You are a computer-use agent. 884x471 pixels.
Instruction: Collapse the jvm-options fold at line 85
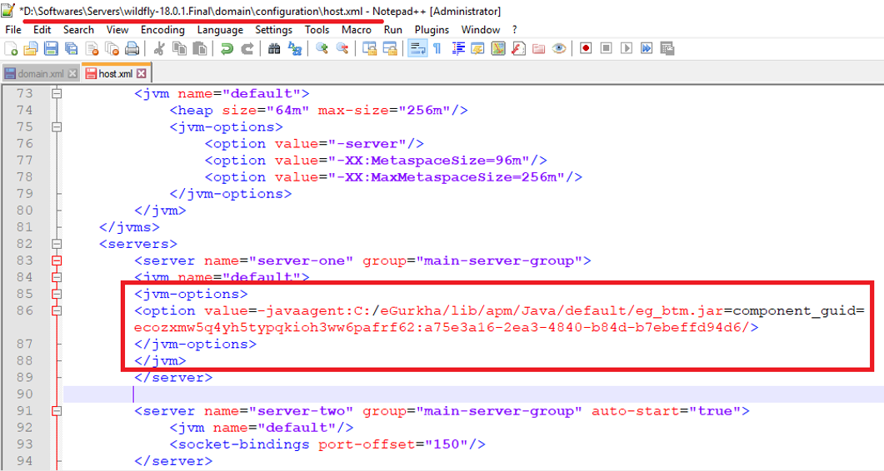(57, 294)
